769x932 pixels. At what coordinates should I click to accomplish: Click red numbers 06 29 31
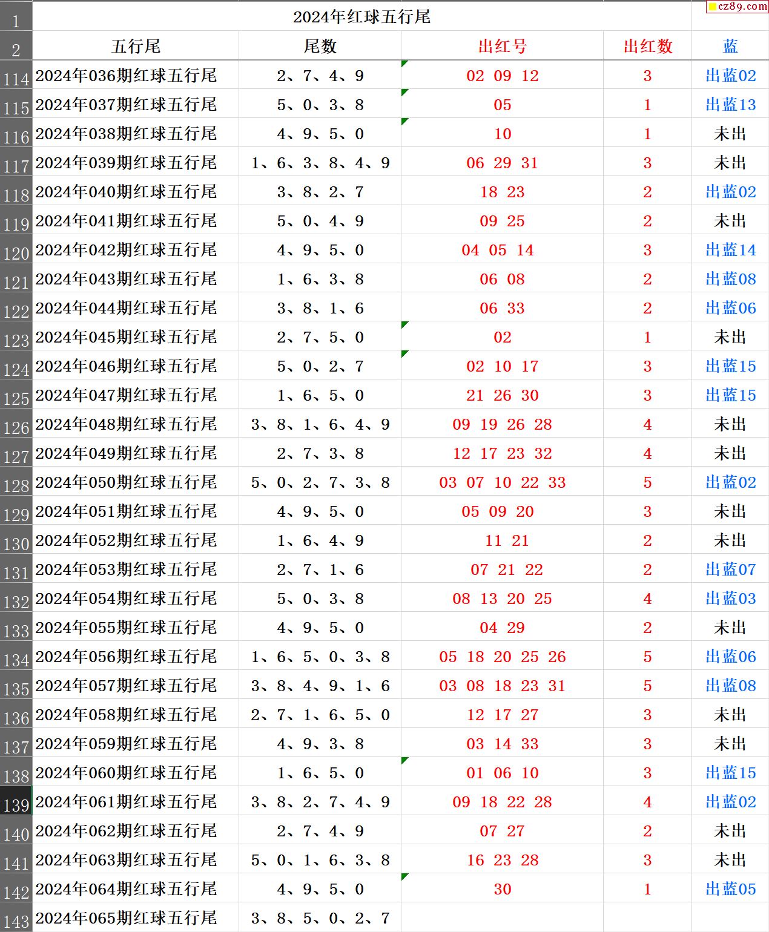(502, 162)
